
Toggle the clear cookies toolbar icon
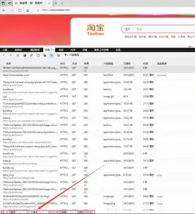pos(45,55)
